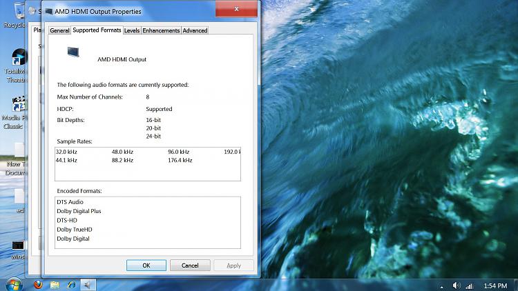
Task: Switch to the General tab
Action: point(59,30)
